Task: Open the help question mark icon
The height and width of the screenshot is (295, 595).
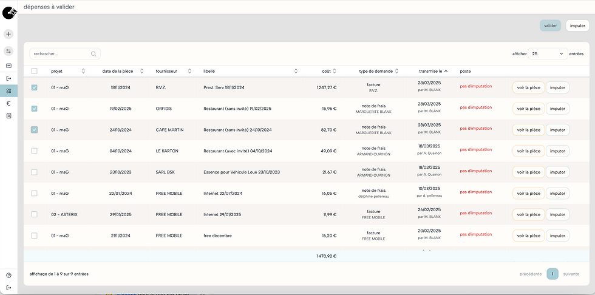Action: click(x=8, y=276)
